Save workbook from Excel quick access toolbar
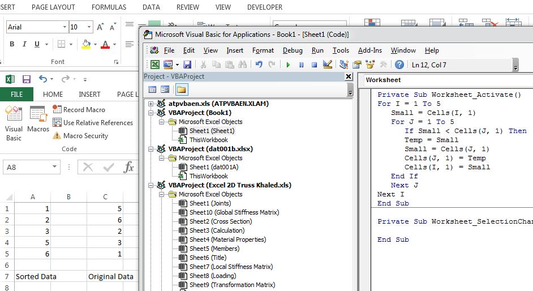 pyautogui.click(x=27, y=79)
